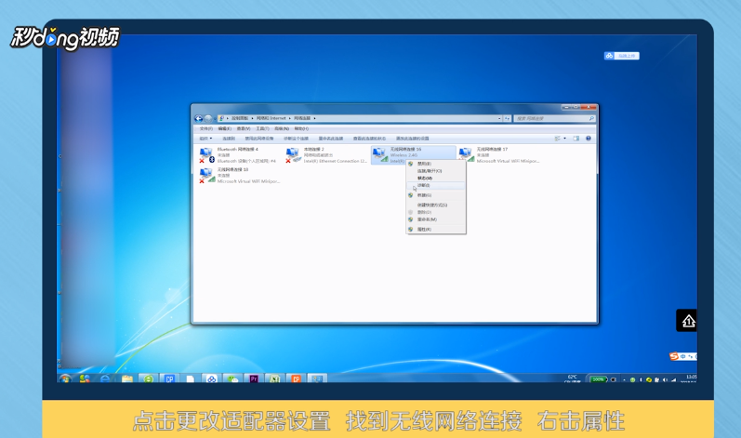Click the blue CP taskbar icon
The height and width of the screenshot is (438, 741).
[169, 378]
